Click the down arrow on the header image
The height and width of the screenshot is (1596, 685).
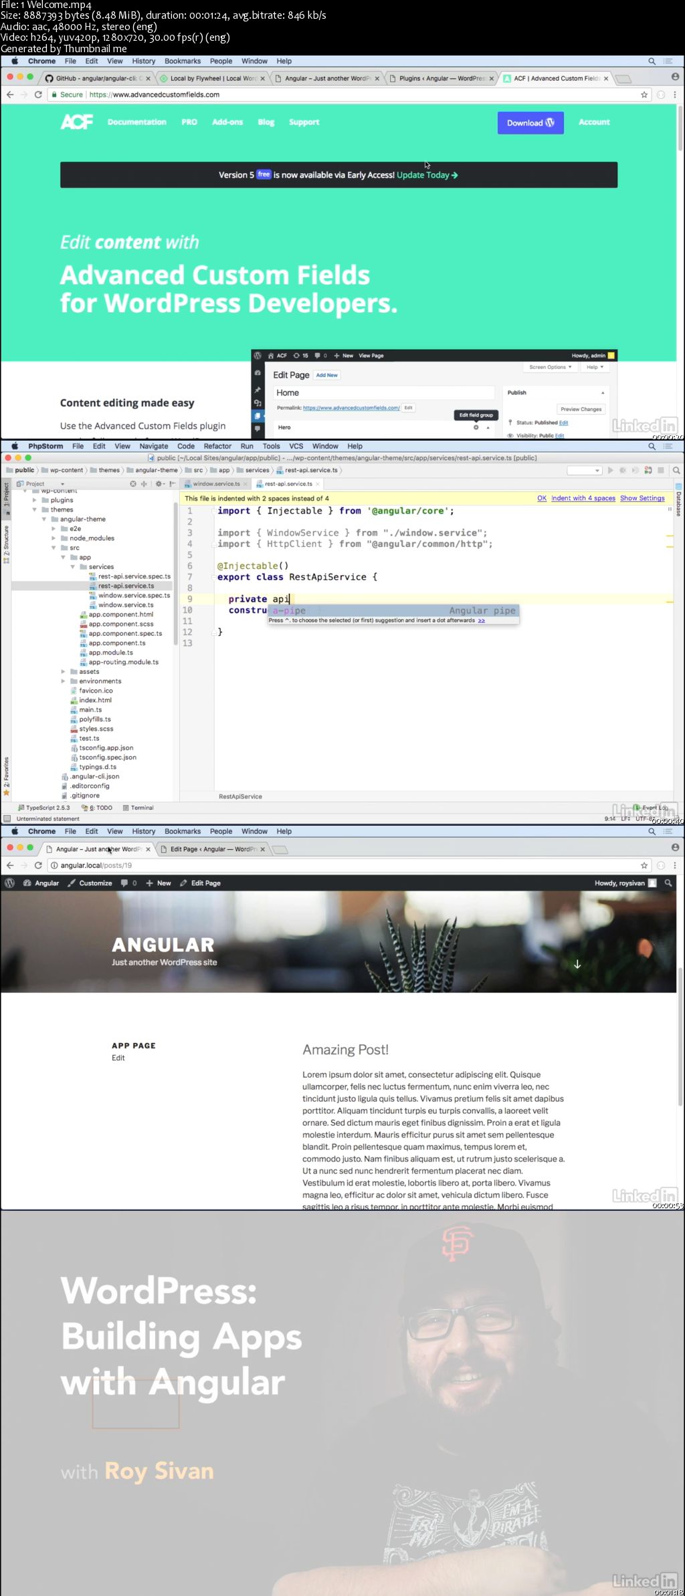pyautogui.click(x=577, y=964)
